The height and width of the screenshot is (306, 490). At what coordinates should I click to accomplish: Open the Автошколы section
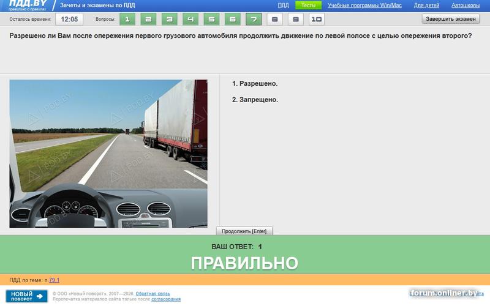pyautogui.click(x=466, y=6)
